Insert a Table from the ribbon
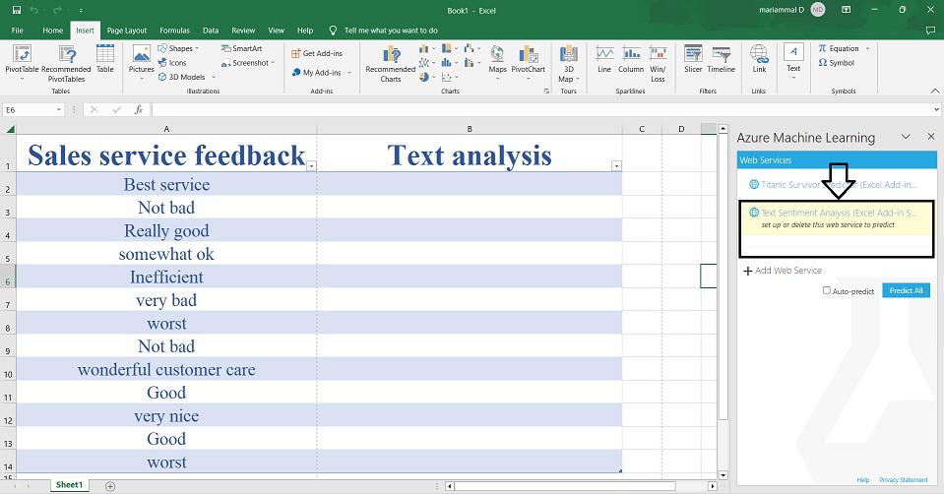The width and height of the screenshot is (944, 494). point(105,59)
